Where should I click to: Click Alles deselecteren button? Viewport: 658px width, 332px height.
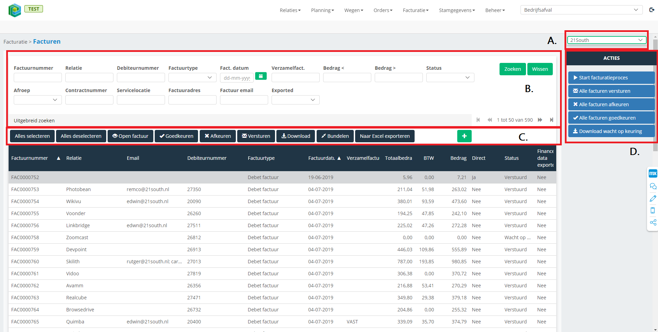pos(81,136)
